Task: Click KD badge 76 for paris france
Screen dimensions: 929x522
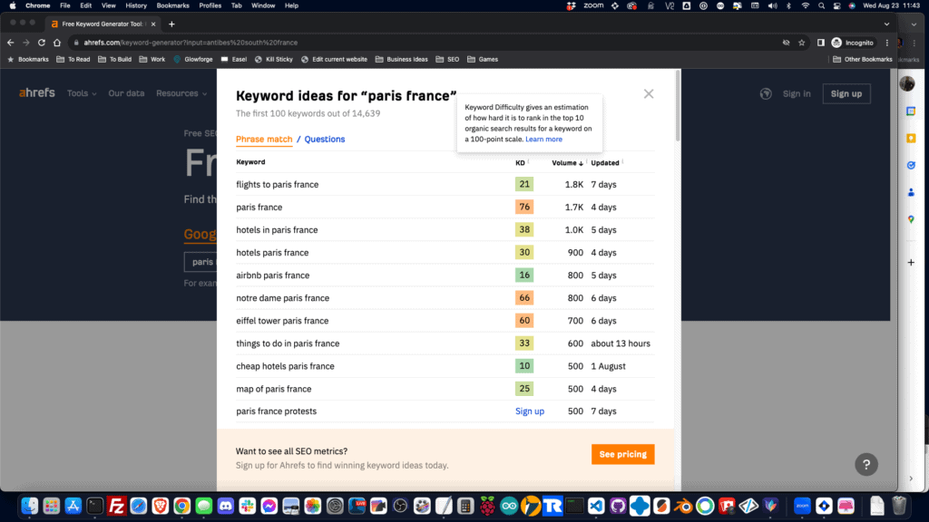Action: (524, 208)
